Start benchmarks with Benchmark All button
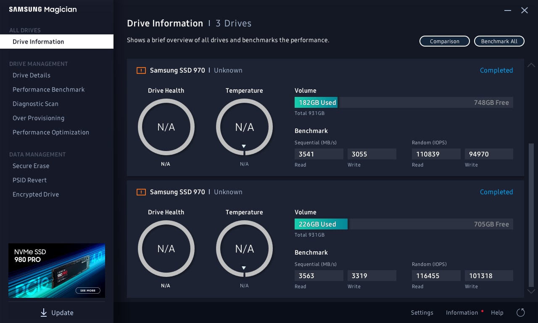The image size is (538, 323). click(x=499, y=41)
